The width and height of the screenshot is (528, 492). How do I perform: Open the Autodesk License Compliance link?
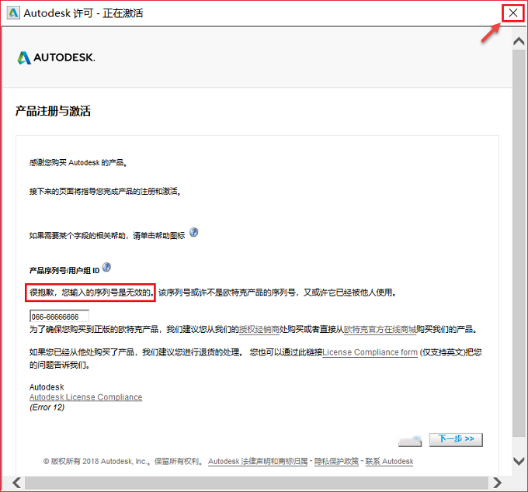[86, 397]
